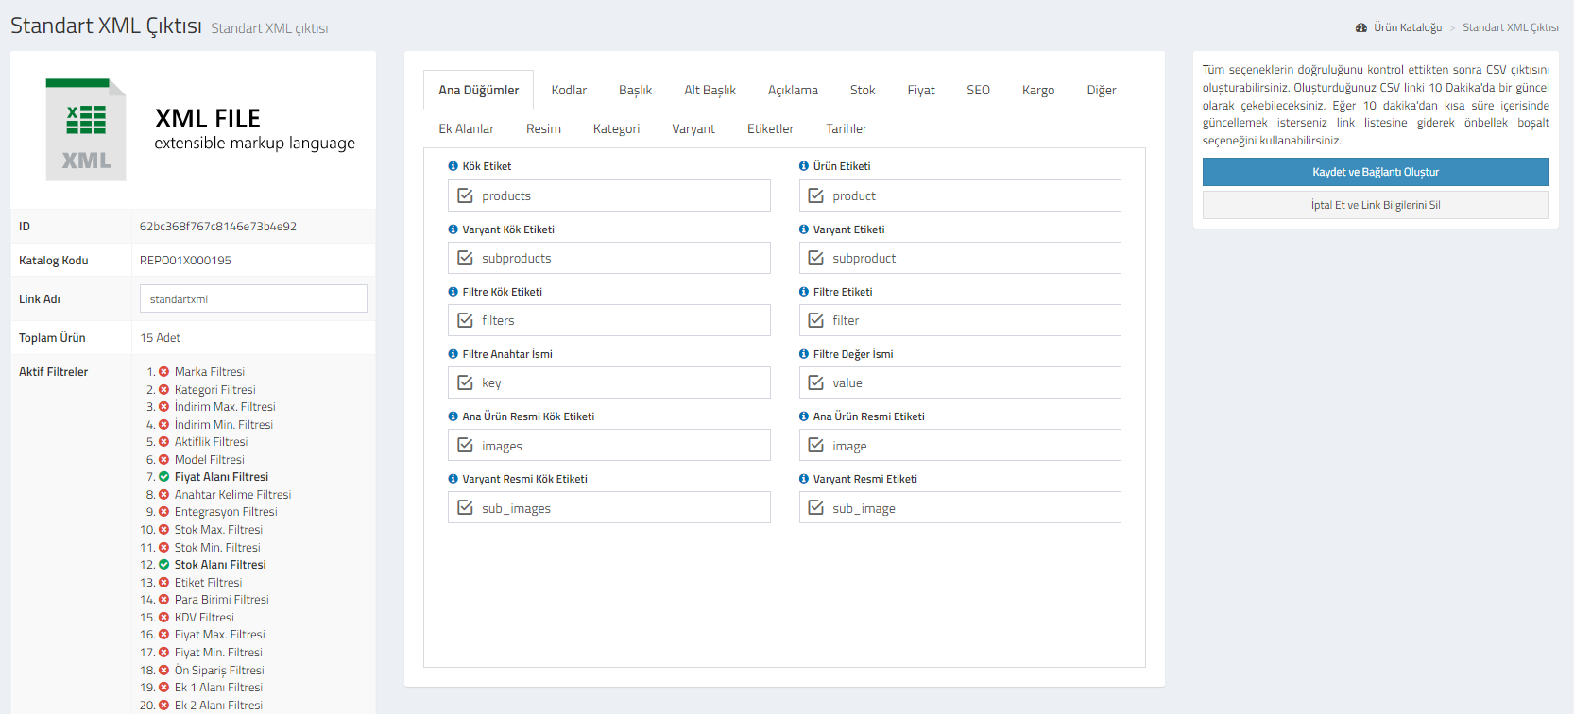Switch to the Açıklama tab
The image size is (1574, 714).
pyautogui.click(x=793, y=90)
